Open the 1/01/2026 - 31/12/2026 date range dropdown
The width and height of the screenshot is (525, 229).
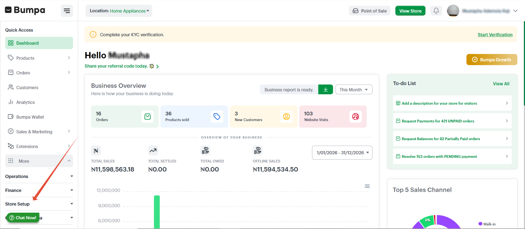pos(342,153)
